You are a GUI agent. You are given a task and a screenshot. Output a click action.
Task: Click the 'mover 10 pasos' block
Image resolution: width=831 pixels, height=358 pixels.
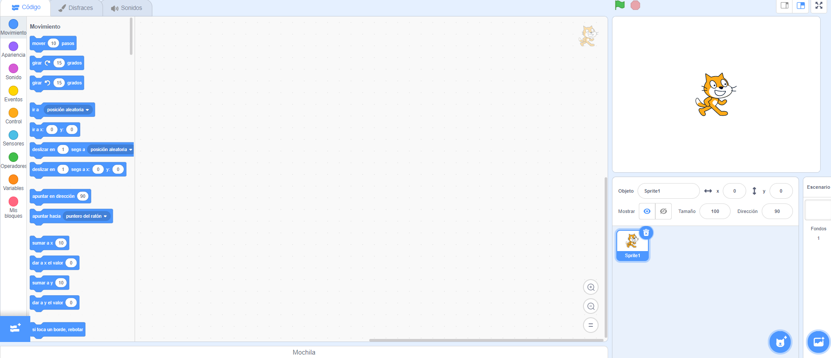(53, 43)
